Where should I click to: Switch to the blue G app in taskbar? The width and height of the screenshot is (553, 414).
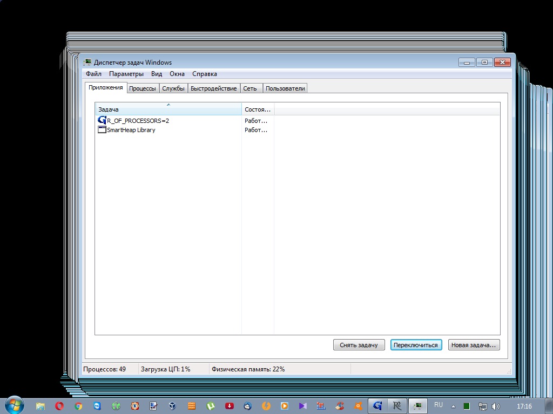pos(377,406)
